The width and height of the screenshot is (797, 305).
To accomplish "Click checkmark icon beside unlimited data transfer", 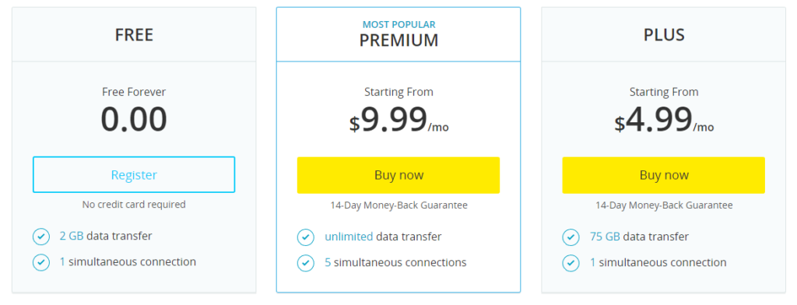I will 305,237.
